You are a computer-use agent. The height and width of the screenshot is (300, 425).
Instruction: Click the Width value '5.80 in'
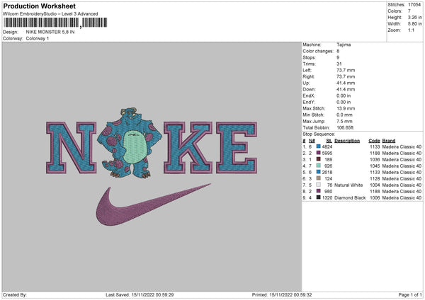tap(414, 24)
